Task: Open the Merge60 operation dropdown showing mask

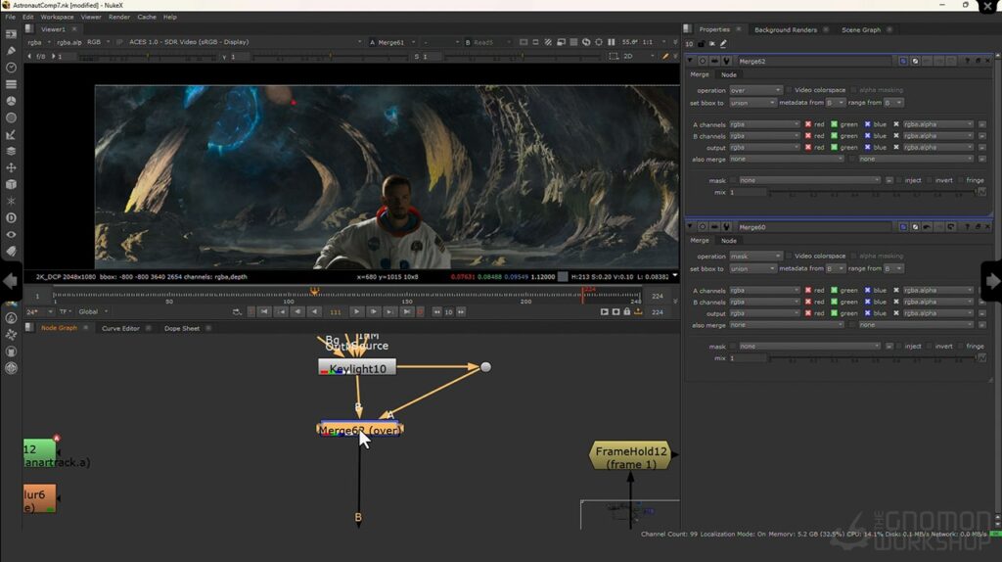Action: (755, 256)
